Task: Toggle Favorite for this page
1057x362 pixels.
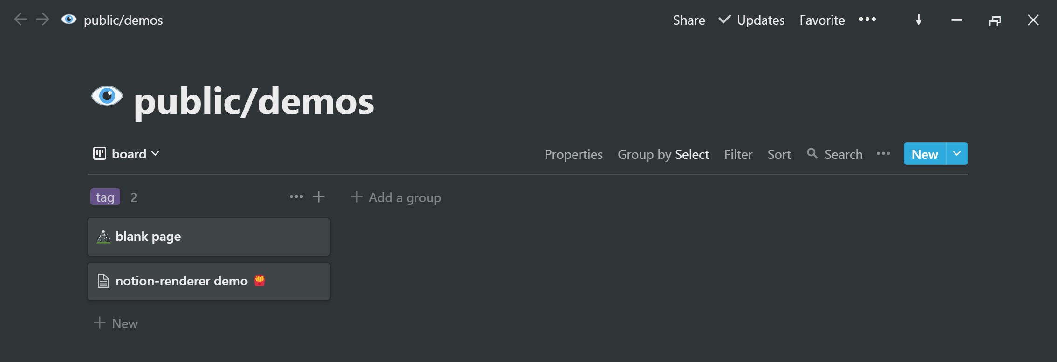Action: [x=822, y=20]
